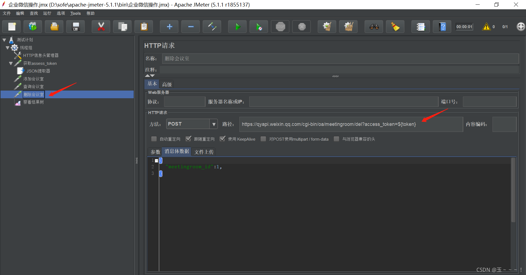Click the split pane divider handle
This screenshot has height=275, width=526.
[137, 161]
